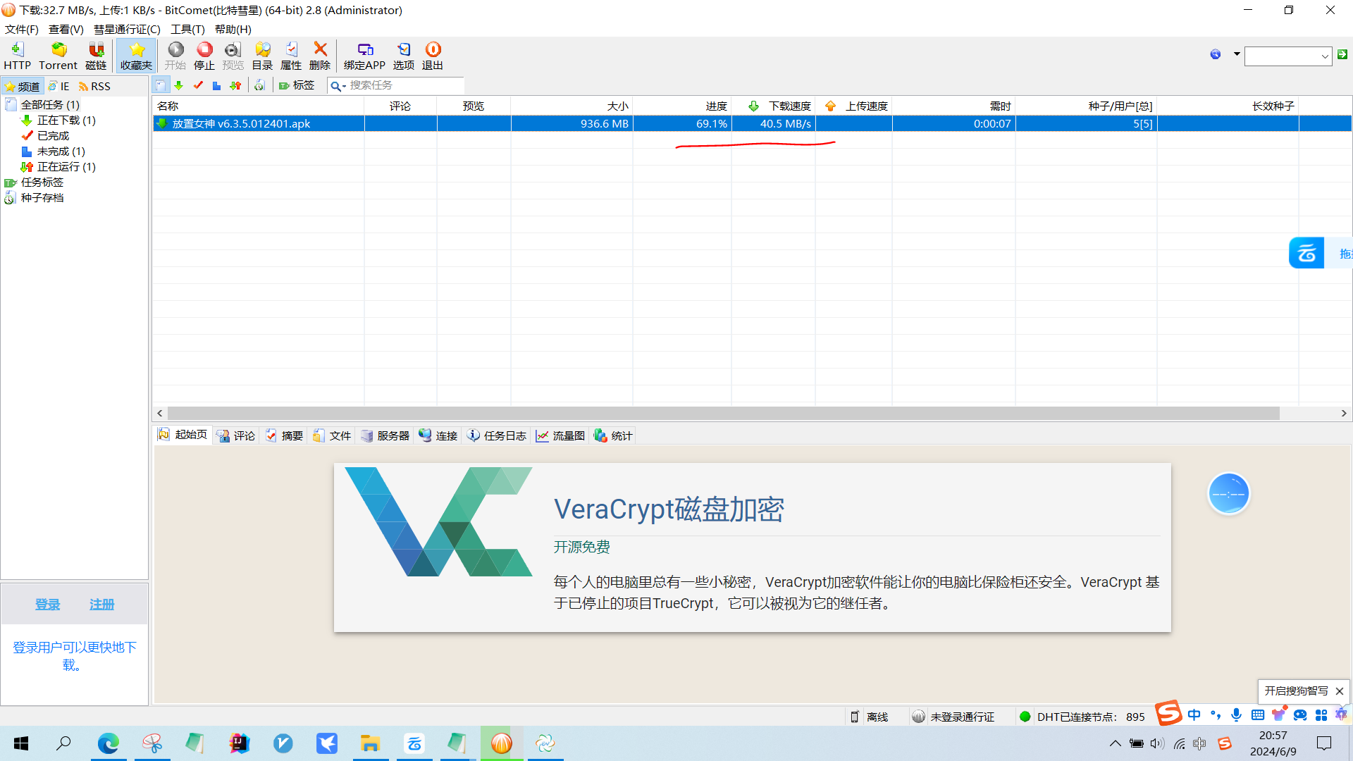Toggle the 收藏夹 favorites panel

click(x=136, y=55)
